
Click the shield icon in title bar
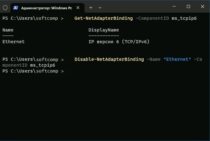[x=5, y=8]
